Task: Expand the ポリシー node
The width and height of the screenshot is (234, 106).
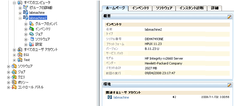Action: point(9,83)
